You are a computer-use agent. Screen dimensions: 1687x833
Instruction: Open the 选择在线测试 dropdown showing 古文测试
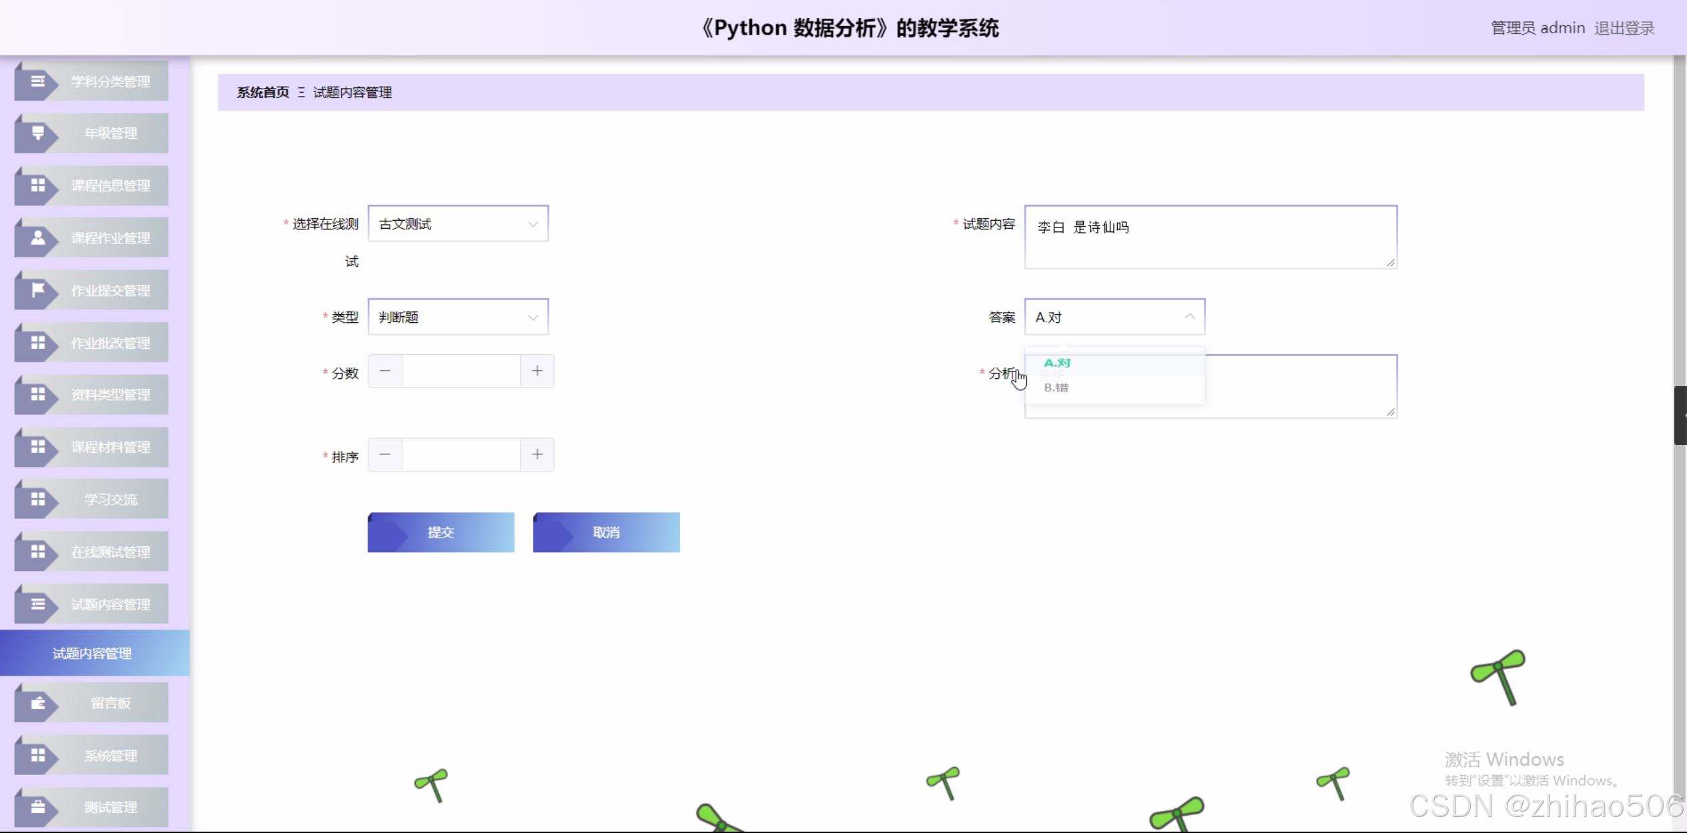pyautogui.click(x=458, y=223)
